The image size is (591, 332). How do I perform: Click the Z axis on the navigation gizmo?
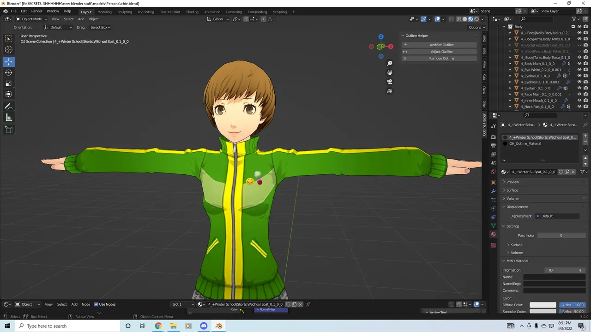tap(381, 36)
